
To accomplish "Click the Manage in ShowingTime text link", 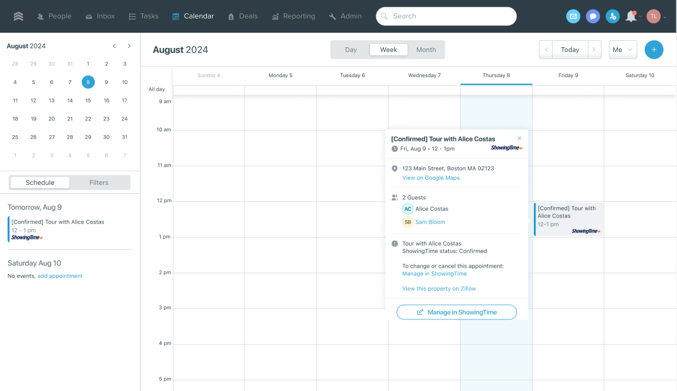I will click(435, 274).
